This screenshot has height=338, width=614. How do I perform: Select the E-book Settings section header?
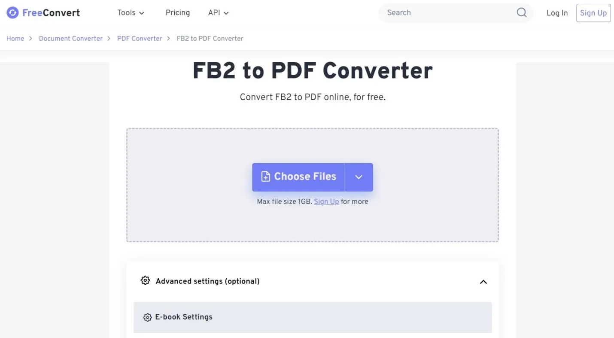[x=184, y=317]
